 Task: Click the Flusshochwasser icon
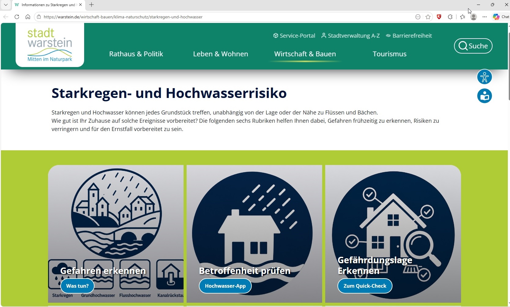(135, 275)
